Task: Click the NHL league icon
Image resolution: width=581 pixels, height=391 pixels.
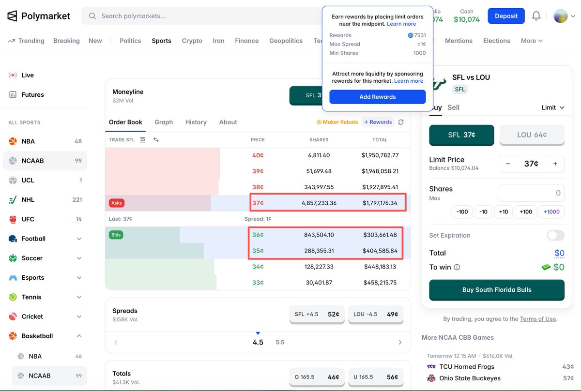Action: 13,199
